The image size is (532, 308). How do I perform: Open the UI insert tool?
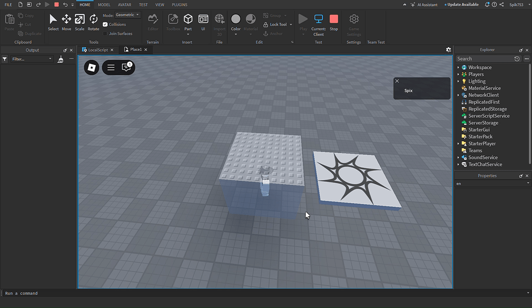(x=203, y=23)
